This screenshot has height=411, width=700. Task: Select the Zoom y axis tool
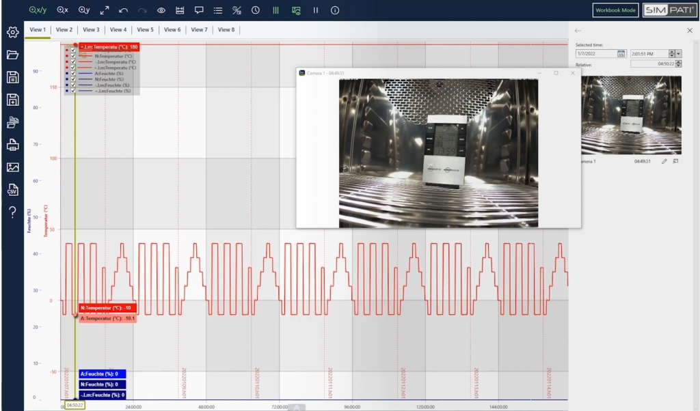click(x=83, y=10)
